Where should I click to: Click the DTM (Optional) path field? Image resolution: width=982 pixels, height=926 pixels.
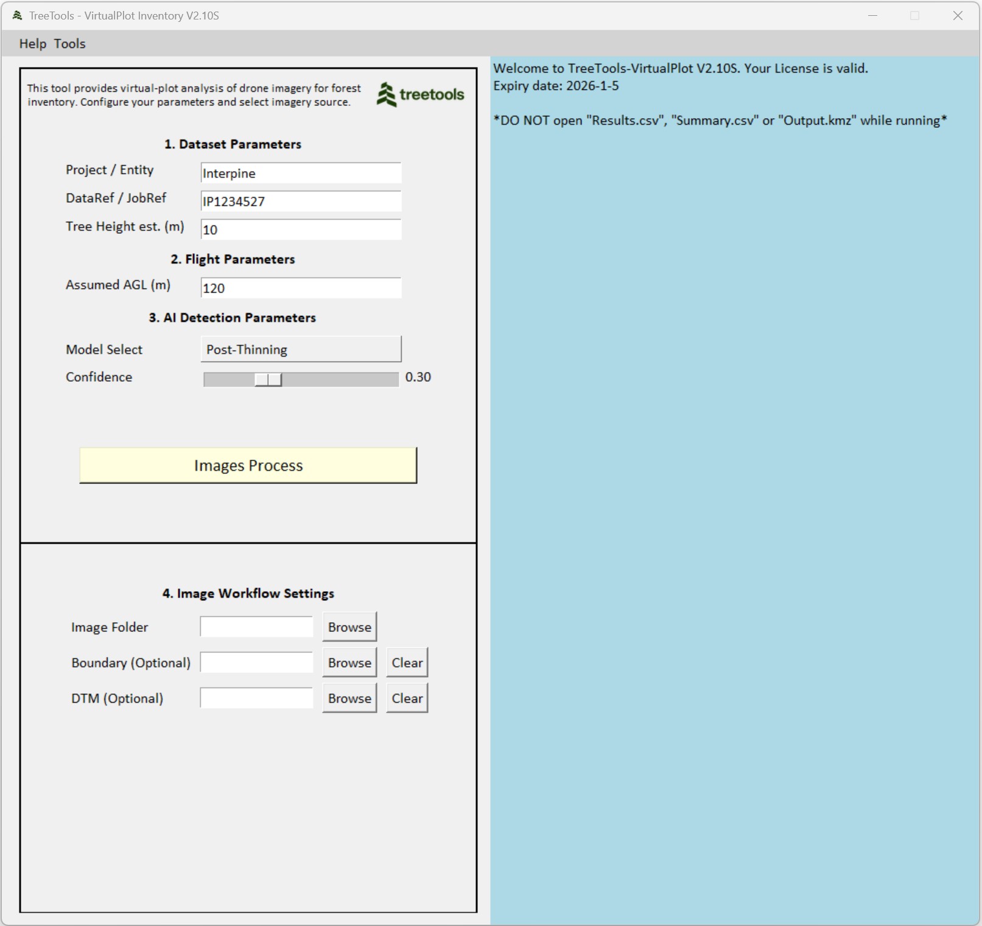coord(256,698)
